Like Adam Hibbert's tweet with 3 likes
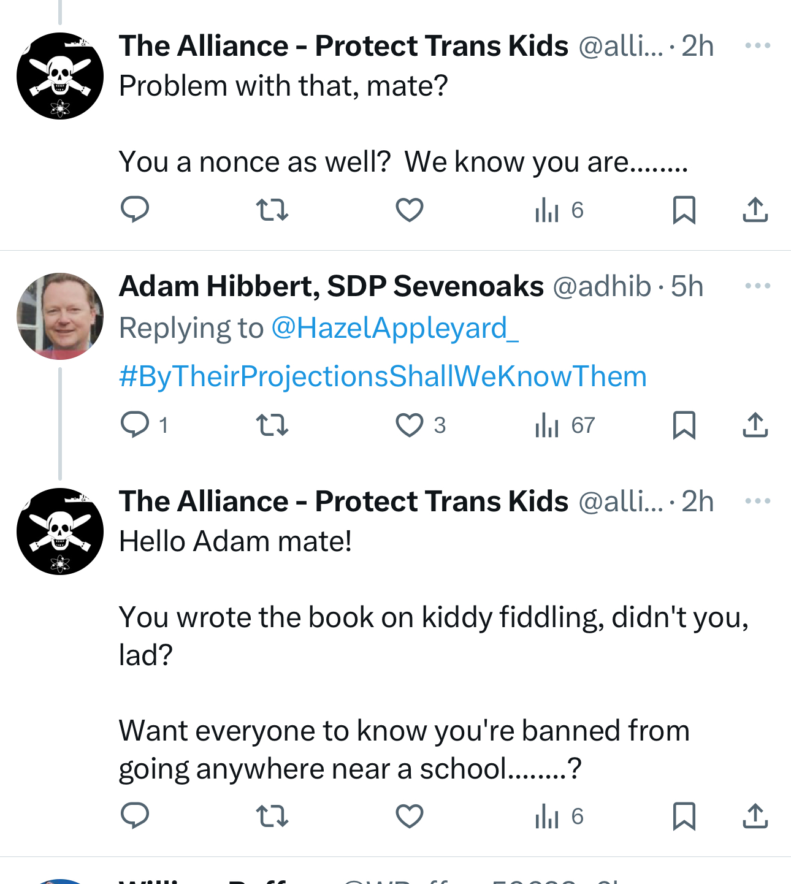 (x=409, y=425)
